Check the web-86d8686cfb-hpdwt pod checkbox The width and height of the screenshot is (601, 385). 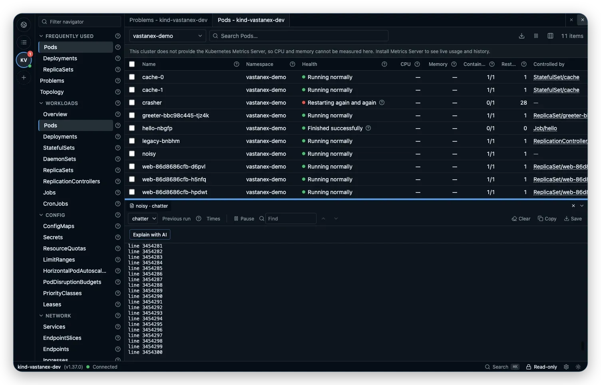tap(132, 192)
